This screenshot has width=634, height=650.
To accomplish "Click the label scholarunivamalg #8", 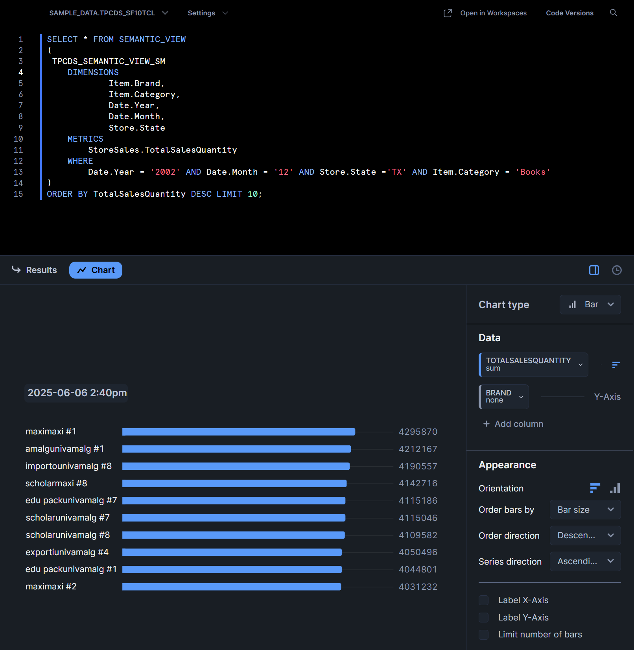I will [x=68, y=535].
